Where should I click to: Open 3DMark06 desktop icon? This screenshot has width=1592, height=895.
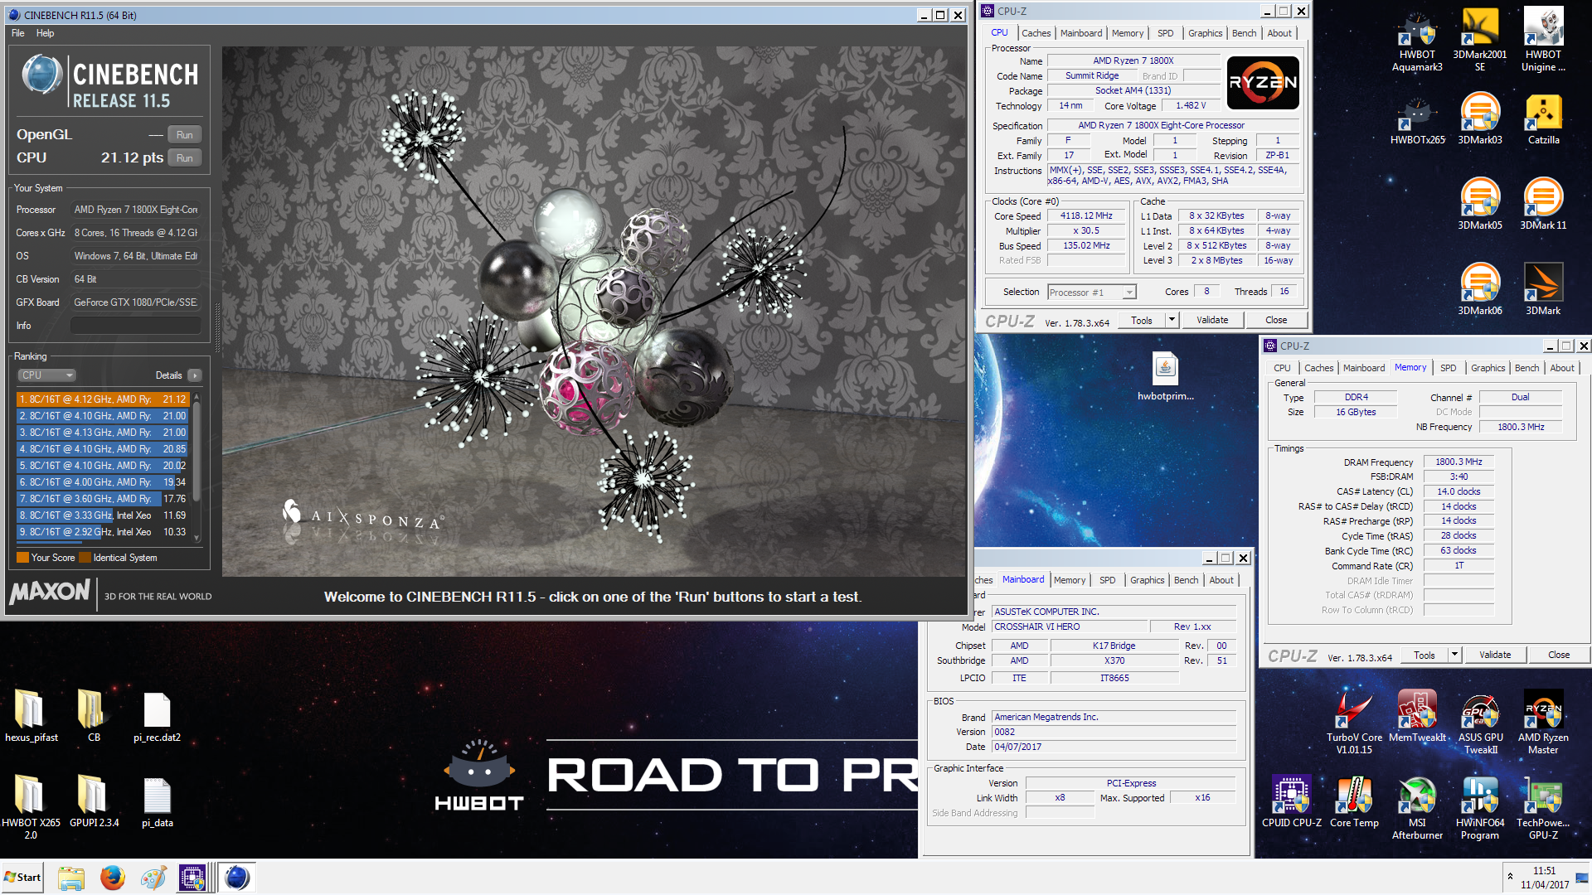[1480, 290]
